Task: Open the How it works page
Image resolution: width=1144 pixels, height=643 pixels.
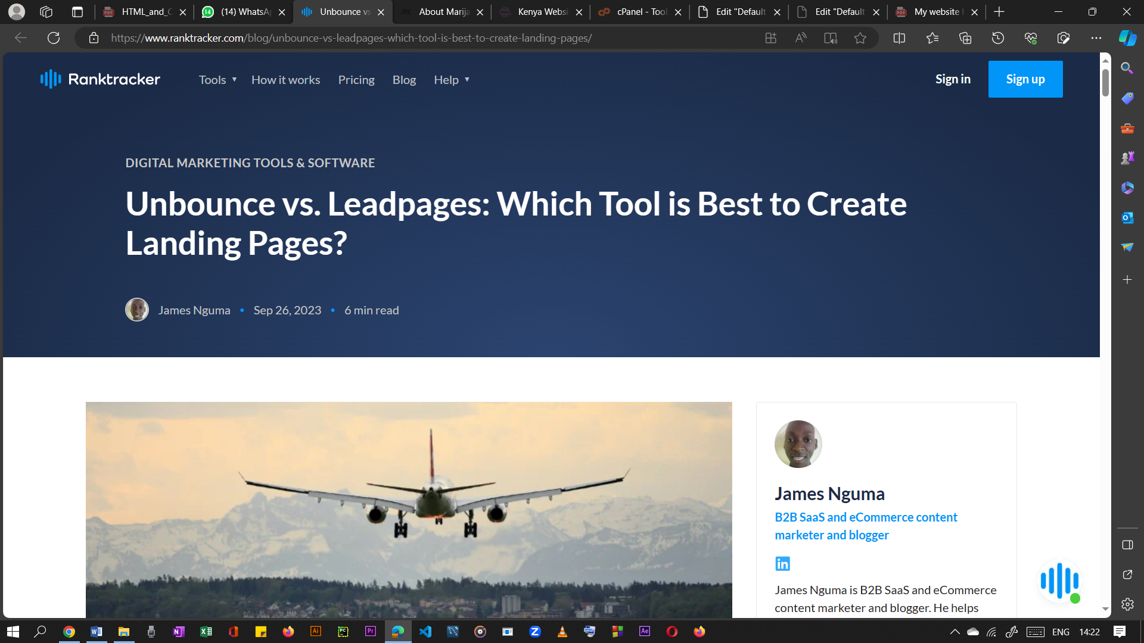Action: pos(285,80)
